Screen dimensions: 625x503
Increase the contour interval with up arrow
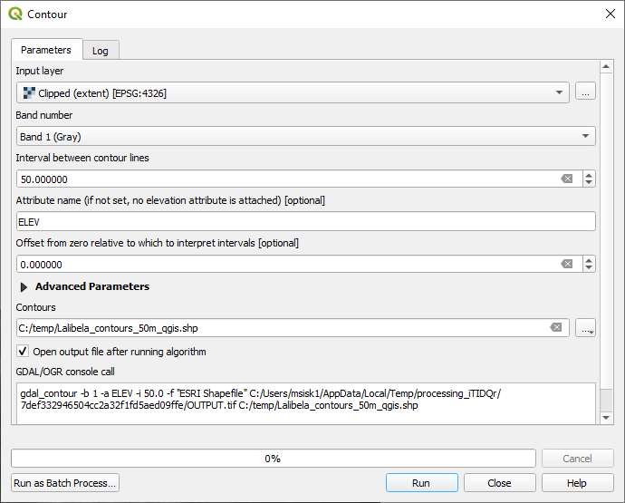589,175
